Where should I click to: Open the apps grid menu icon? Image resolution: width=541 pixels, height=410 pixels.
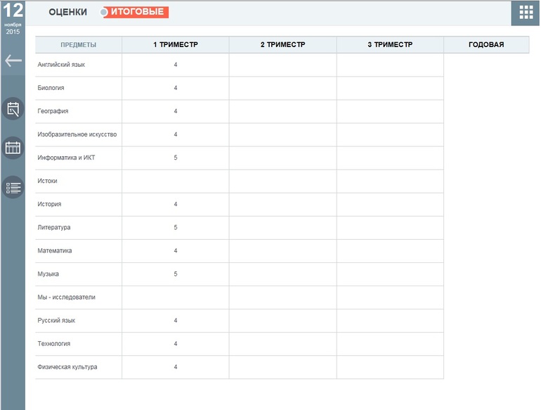click(526, 13)
